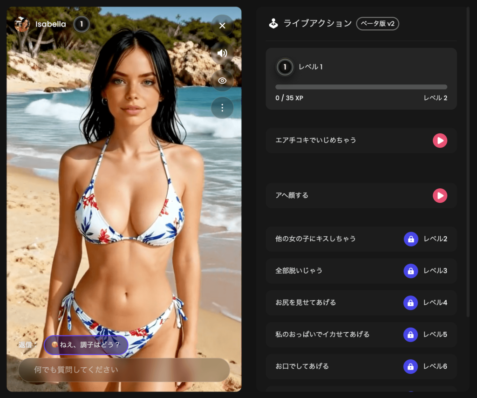
Task: Click the question input field at the bottom
Action: 123,370
